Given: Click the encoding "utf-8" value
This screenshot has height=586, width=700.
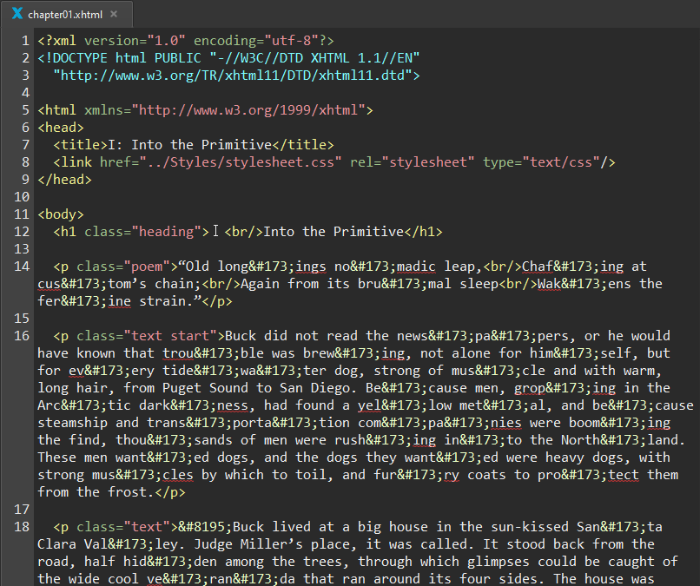Looking at the screenshot, I should 291,41.
